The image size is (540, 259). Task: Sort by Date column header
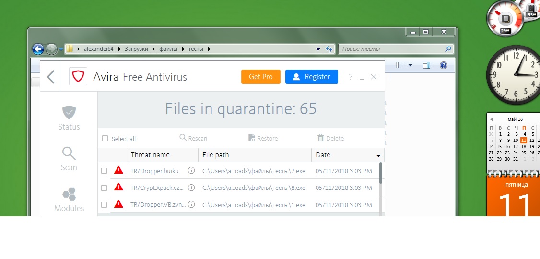pyautogui.click(x=347, y=155)
